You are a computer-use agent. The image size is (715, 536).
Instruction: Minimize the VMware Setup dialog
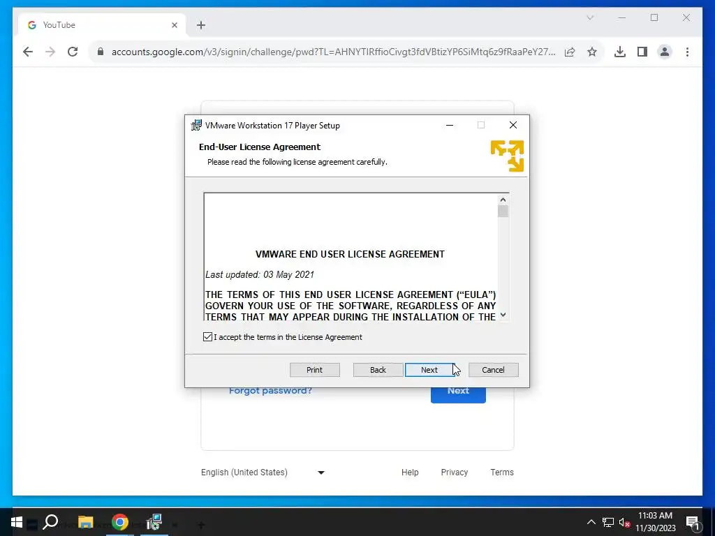click(x=450, y=125)
